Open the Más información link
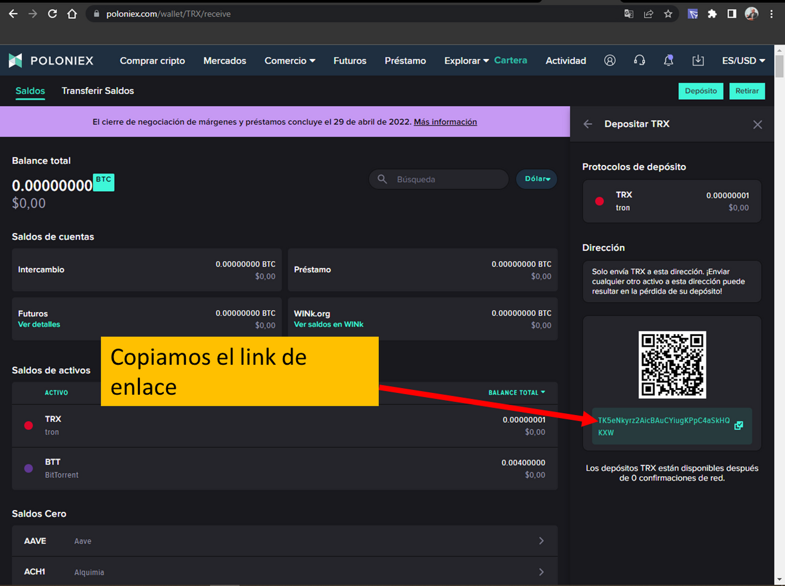Viewport: 785px width, 586px height. coord(445,122)
